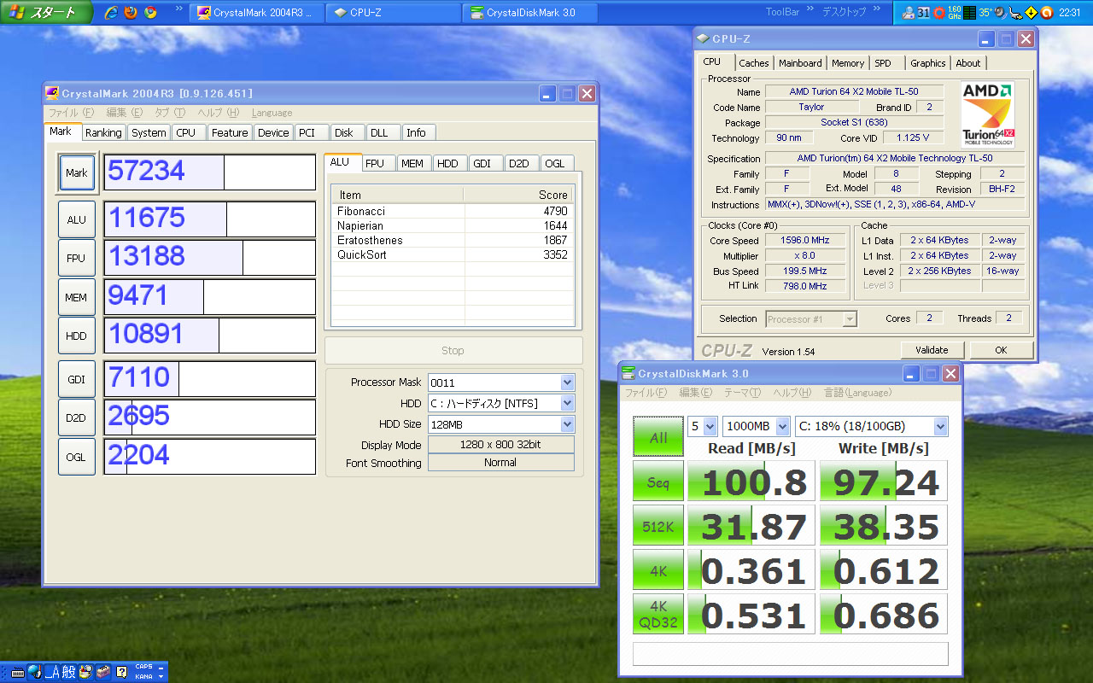Run the ALU benchmark button

[77, 219]
